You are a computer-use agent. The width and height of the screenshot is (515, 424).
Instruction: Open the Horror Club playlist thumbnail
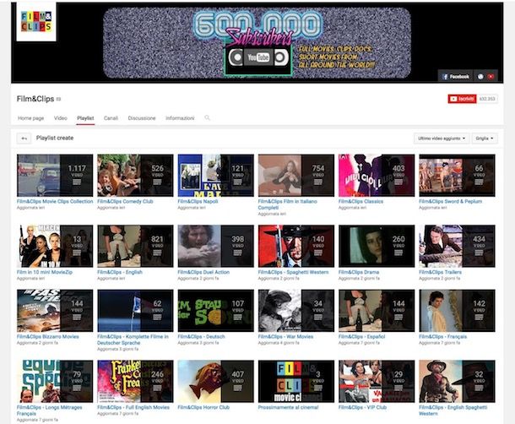pyautogui.click(x=216, y=381)
